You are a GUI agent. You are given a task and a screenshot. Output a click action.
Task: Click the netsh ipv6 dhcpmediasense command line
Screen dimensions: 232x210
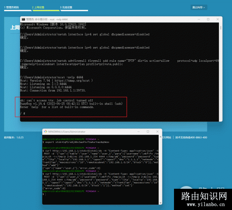(85, 47)
